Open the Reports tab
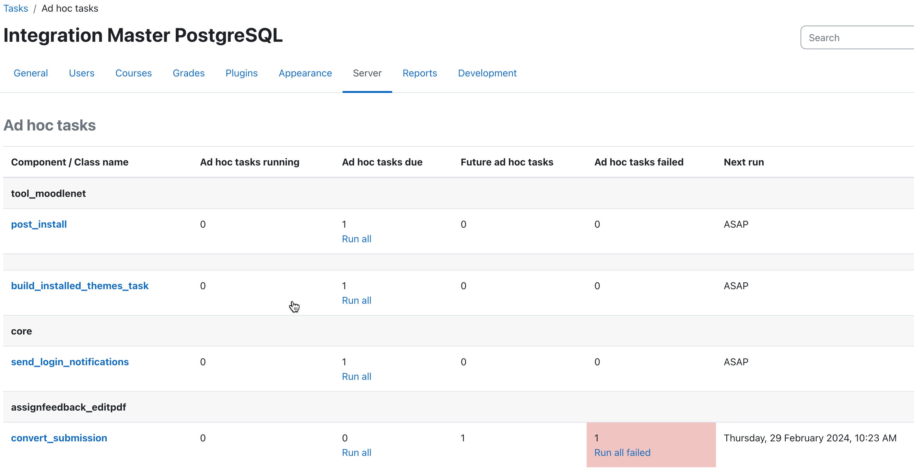 [420, 73]
